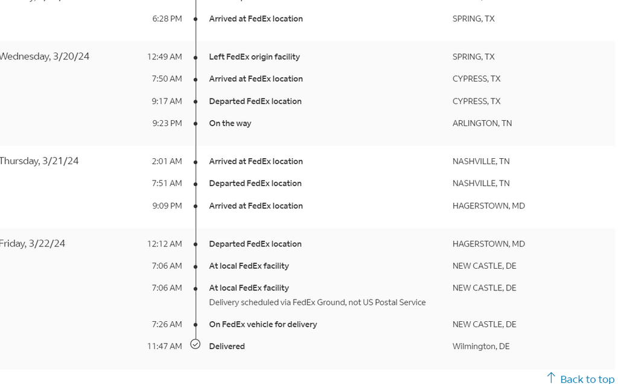
Task: Click Departed FedEx location at Cypress, TX
Action: point(255,101)
